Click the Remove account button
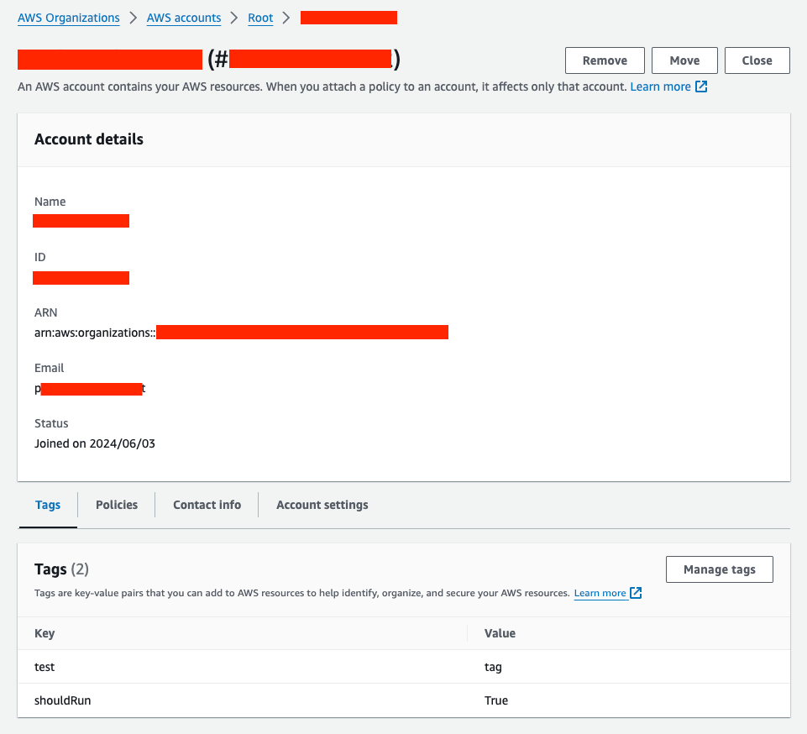This screenshot has height=734, width=807. coord(605,60)
